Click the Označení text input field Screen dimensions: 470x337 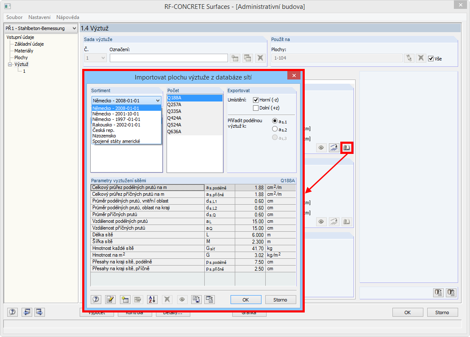169,58
